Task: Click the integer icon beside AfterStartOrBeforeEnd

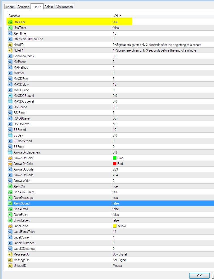Action: coord(10,39)
